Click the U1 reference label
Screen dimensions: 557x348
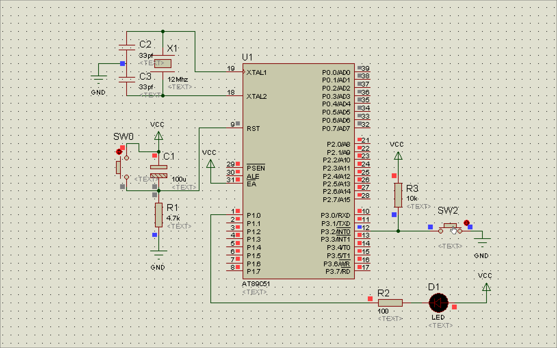point(247,57)
